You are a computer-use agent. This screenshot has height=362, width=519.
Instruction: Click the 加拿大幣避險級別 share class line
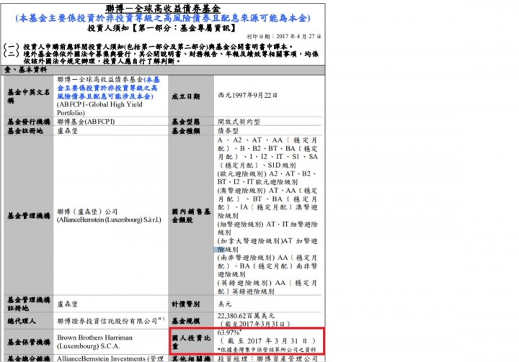[x=267, y=245]
